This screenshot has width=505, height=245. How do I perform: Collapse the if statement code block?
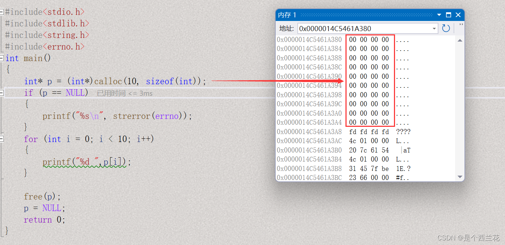(x=2, y=93)
